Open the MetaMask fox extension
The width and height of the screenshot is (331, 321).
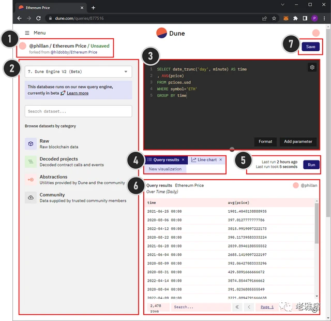pos(286,19)
